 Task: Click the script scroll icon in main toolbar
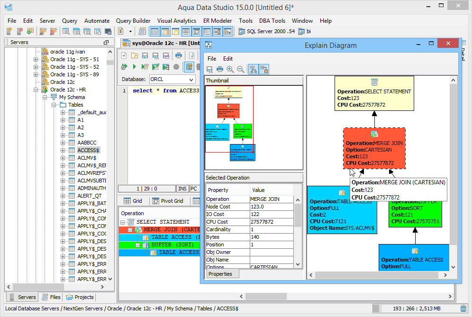tap(142, 31)
